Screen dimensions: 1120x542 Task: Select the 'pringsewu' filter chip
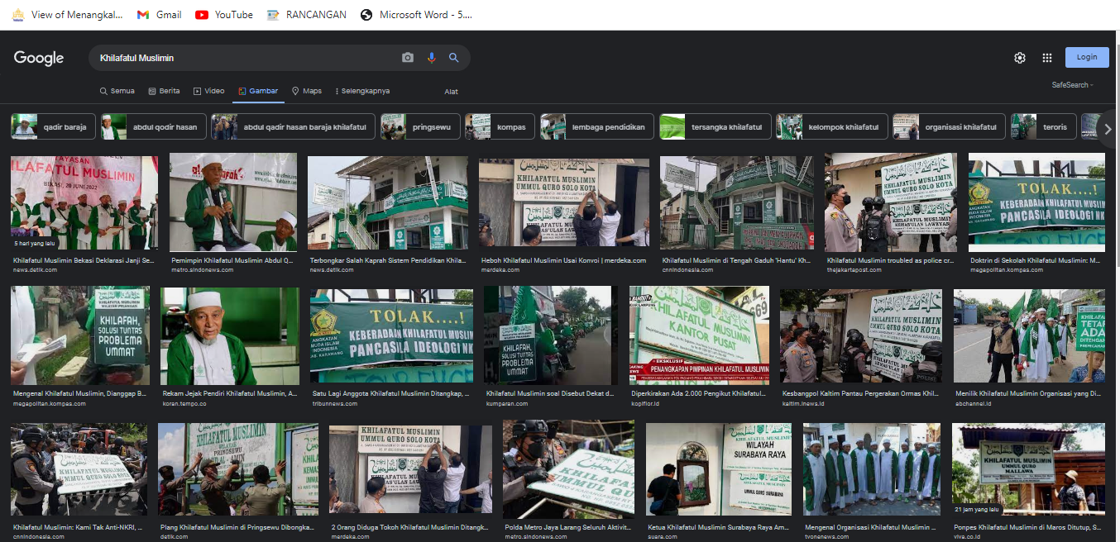click(419, 127)
